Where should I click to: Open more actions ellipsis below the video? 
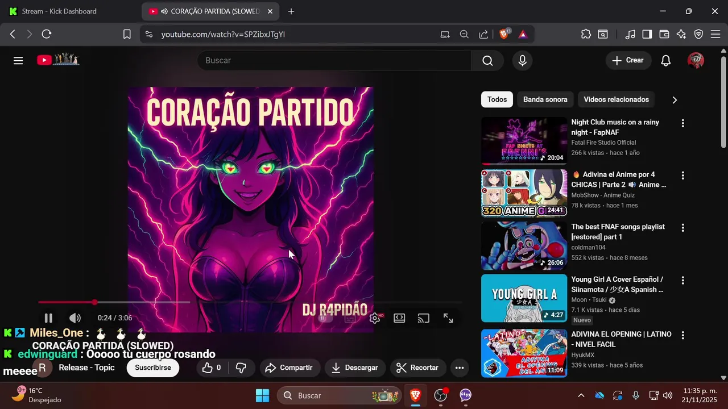point(460,368)
